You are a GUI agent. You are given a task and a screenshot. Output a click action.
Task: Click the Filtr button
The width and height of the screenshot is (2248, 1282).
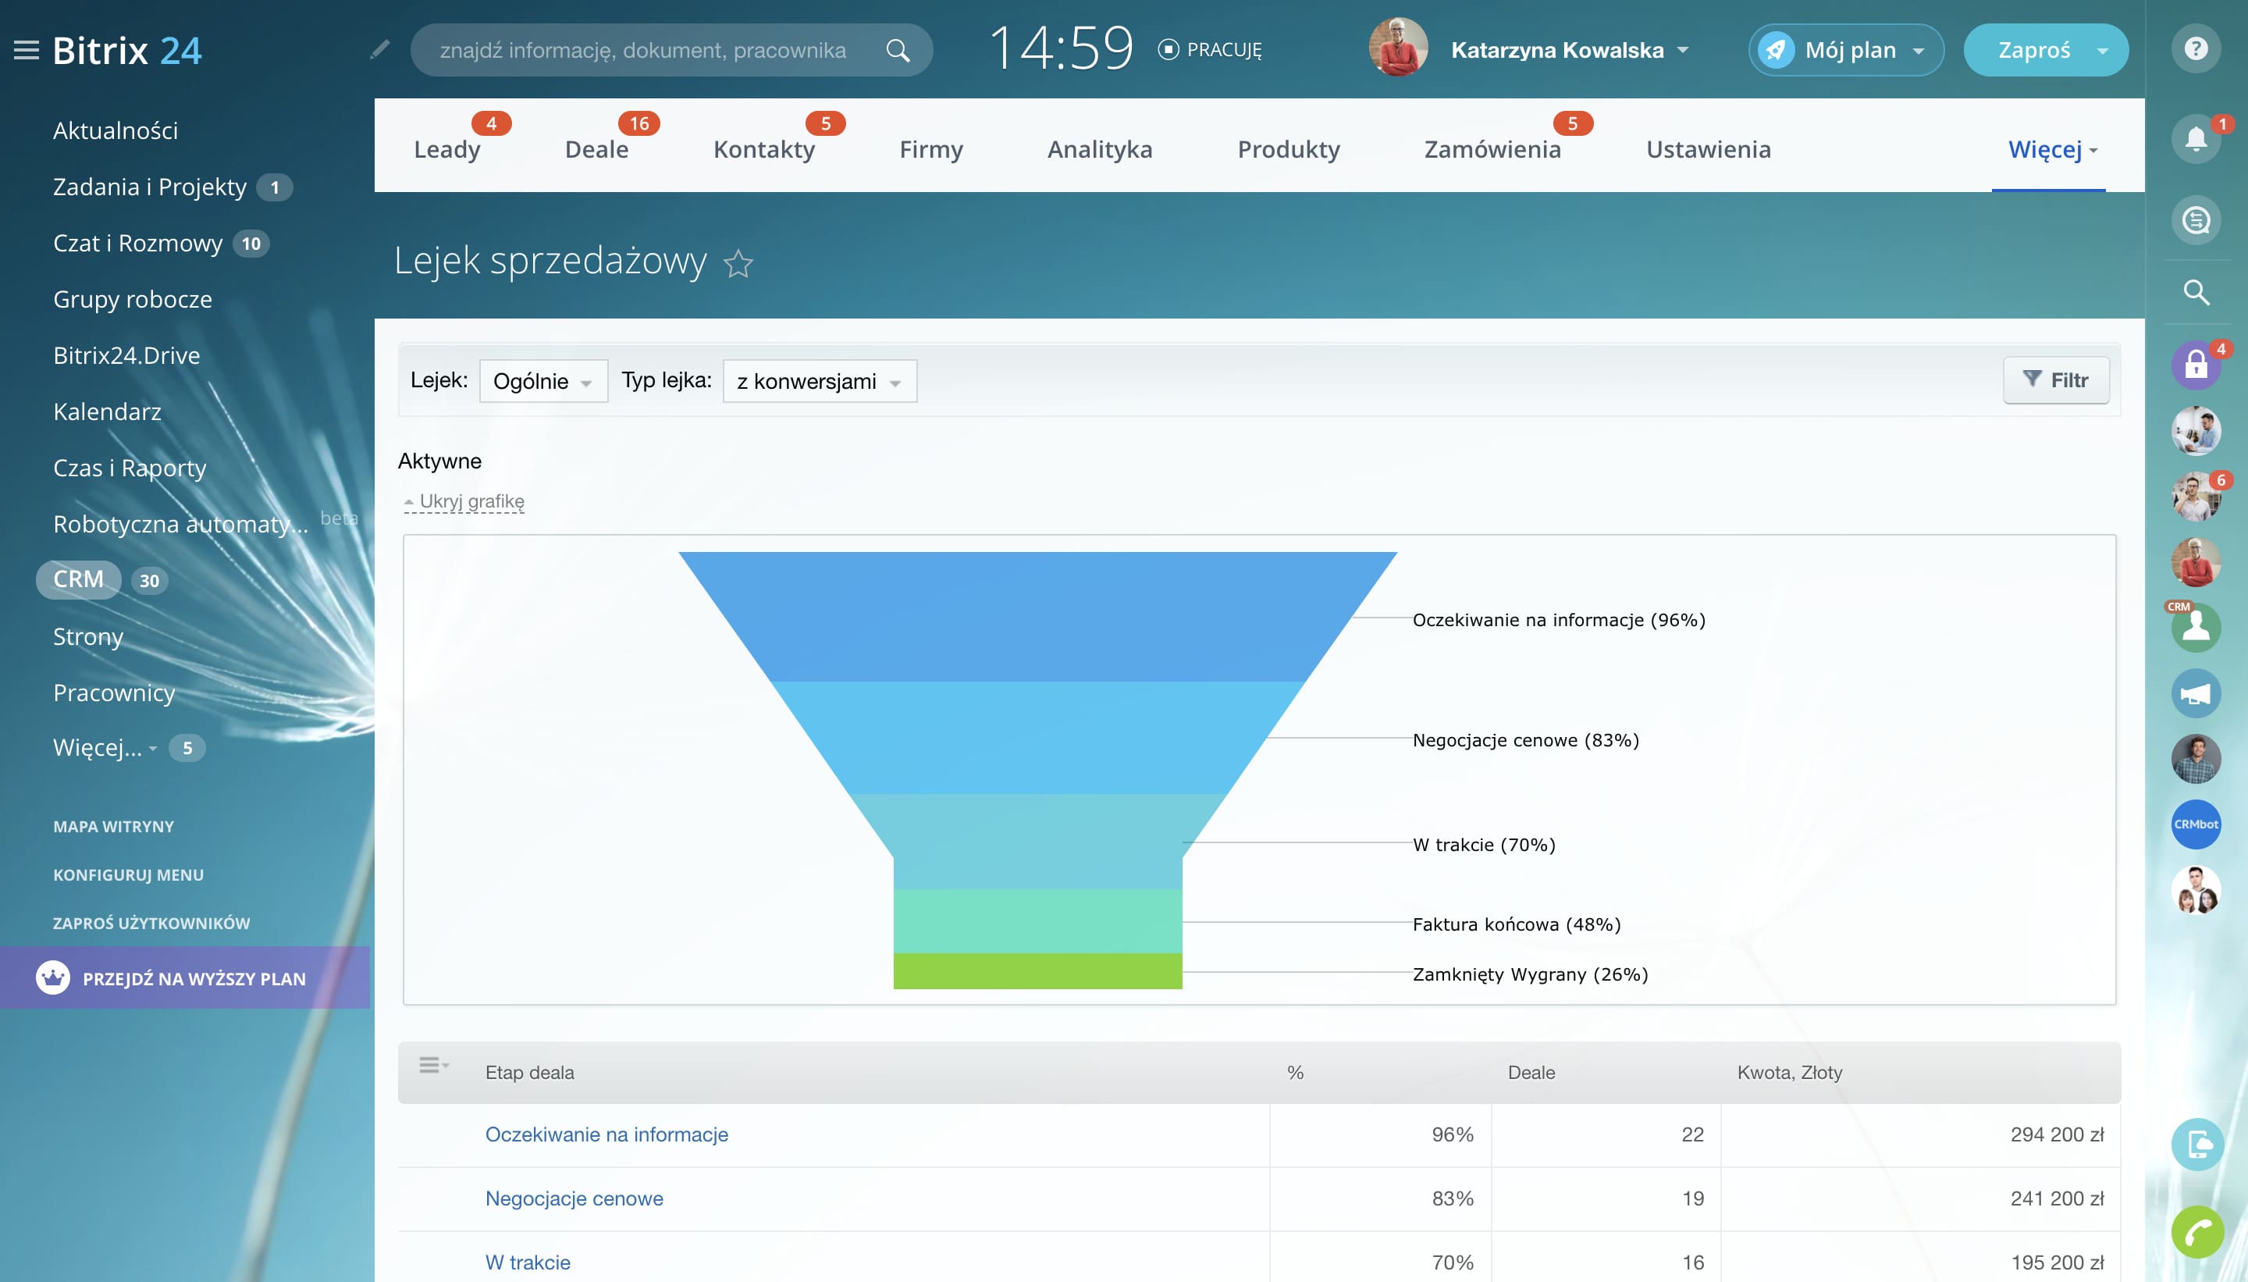click(x=2055, y=379)
